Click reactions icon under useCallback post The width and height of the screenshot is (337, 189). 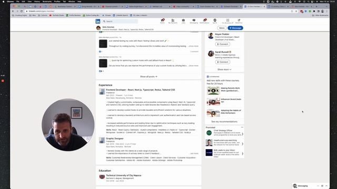click(101, 71)
